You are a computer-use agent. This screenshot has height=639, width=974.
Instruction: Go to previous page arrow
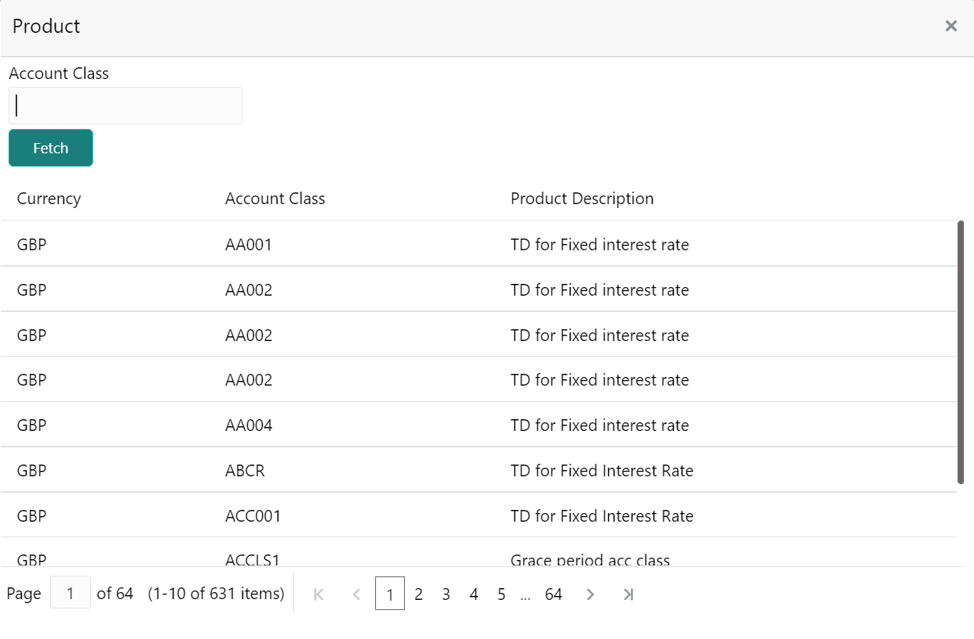pos(356,594)
